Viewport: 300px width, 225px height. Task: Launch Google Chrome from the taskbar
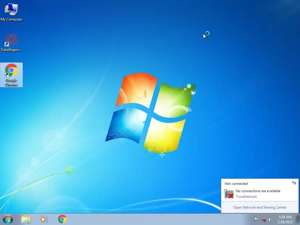62,219
